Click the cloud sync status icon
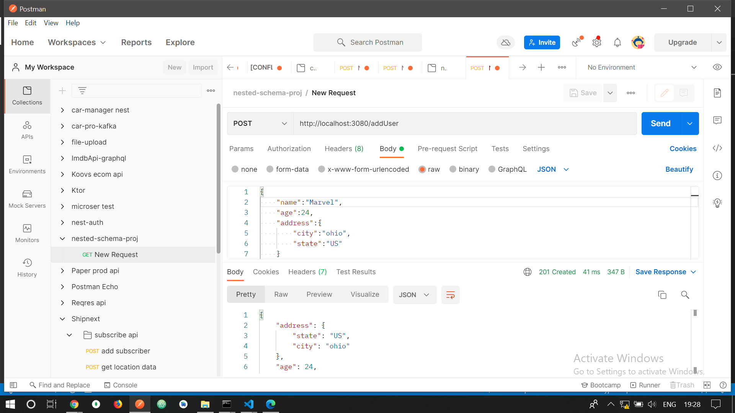Screen dimensions: 735x413 506,42
